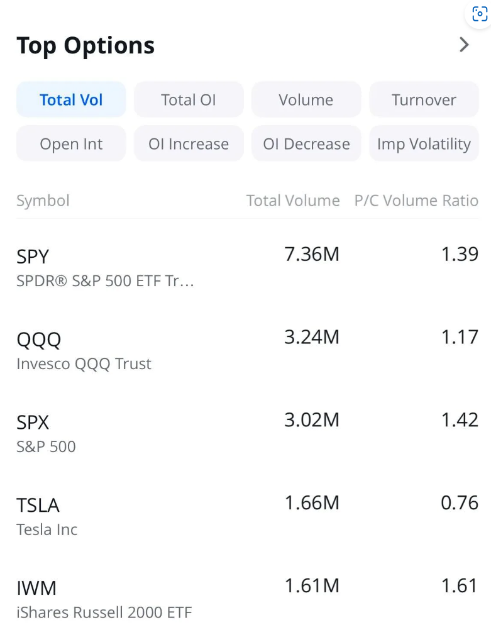Viewport: 491px width, 625px height.
Task: Select the Imp Volatility filter
Action: (424, 144)
